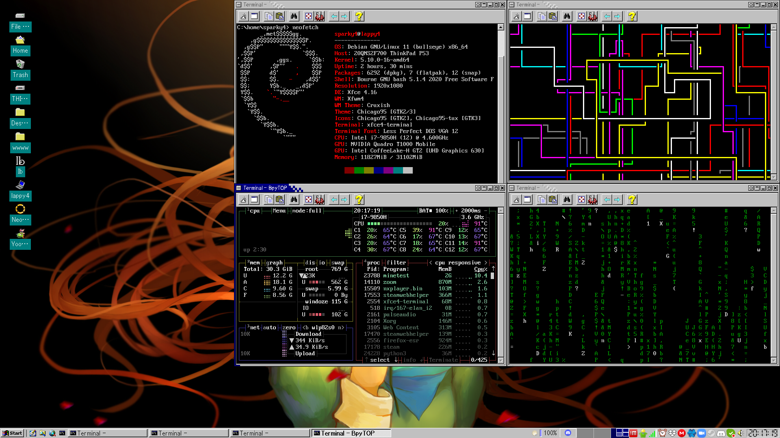Screen dimensions: 780x438
Task: Click mode:full selector in BpyTOP cpu box
Action: pos(307,211)
